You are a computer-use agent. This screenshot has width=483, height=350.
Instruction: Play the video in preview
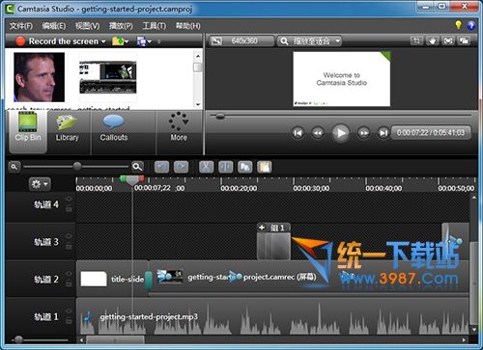click(341, 133)
